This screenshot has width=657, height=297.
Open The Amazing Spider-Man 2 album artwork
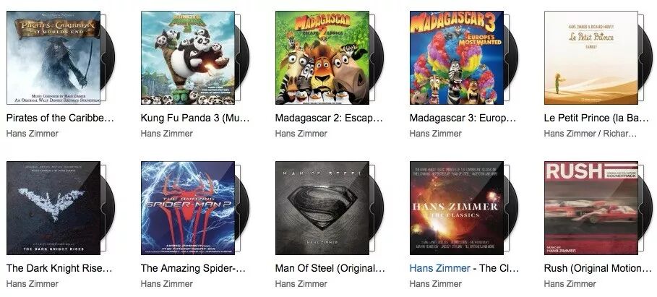188,208
